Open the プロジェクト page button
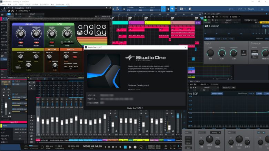This screenshot has width=269, height=151. [251, 9]
